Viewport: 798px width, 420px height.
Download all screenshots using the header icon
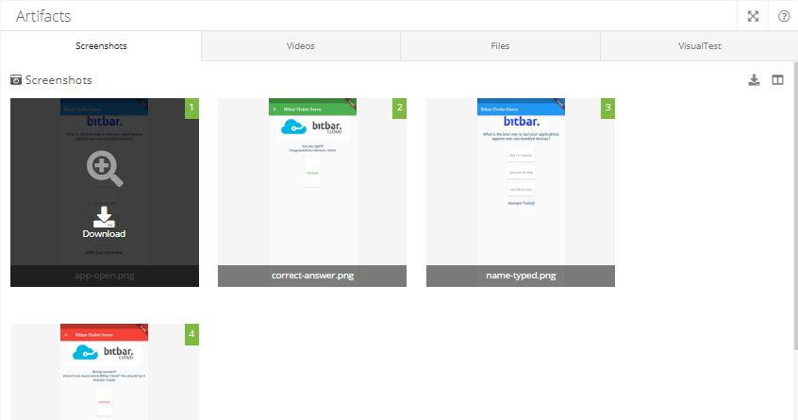[x=754, y=80]
